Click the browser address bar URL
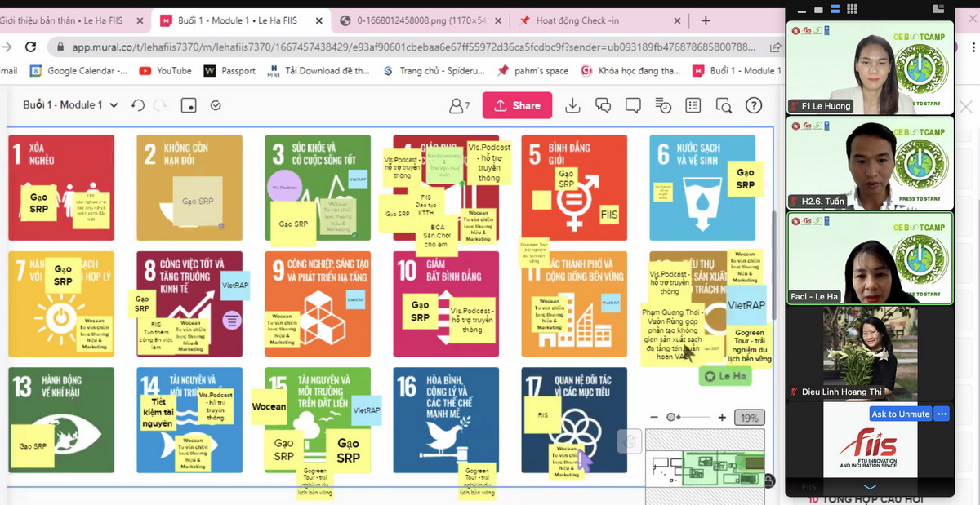This screenshot has width=980, height=505. coord(414,47)
